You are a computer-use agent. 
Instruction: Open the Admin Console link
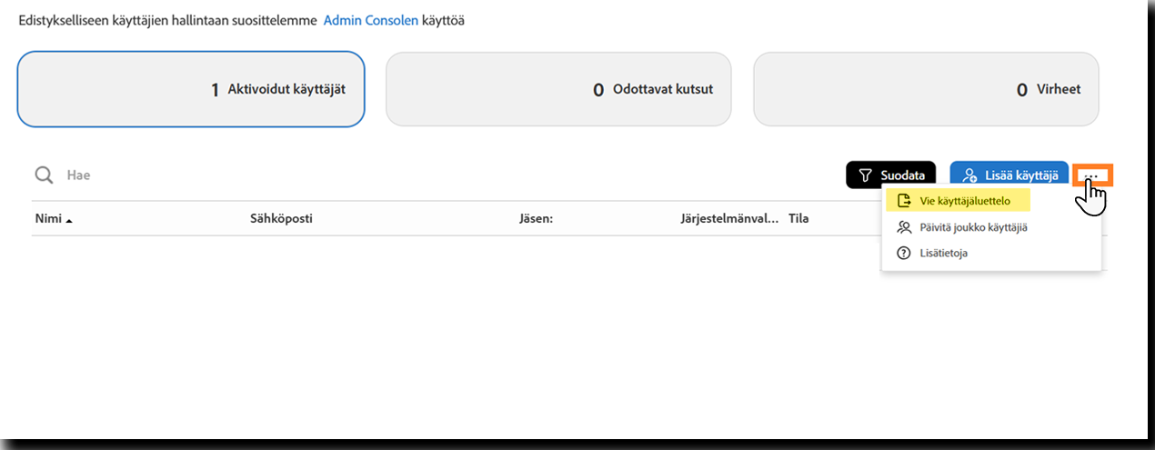click(370, 19)
